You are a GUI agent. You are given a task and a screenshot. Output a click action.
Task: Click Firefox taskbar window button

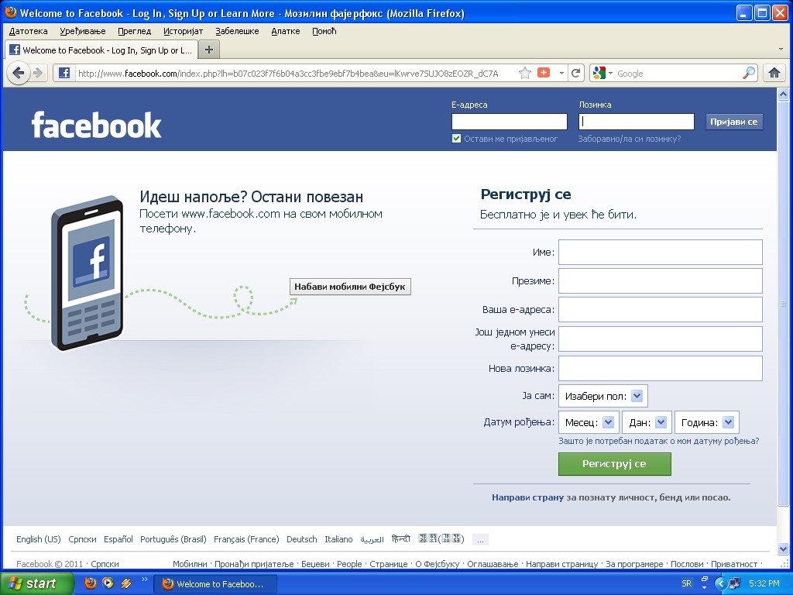tap(215, 584)
